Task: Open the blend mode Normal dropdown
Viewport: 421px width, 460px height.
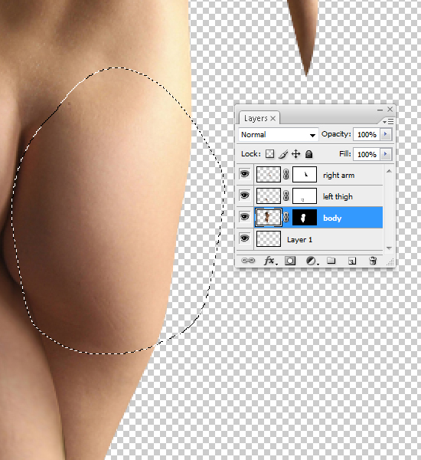Action: click(x=278, y=135)
